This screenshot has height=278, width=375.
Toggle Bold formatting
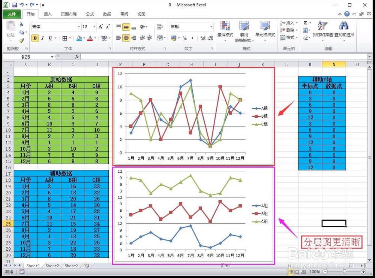35,38
